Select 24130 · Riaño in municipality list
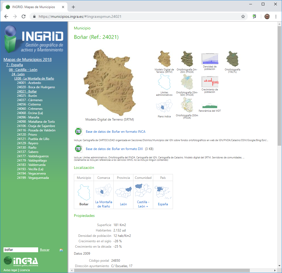This screenshot has height=273, width=282. point(27,148)
